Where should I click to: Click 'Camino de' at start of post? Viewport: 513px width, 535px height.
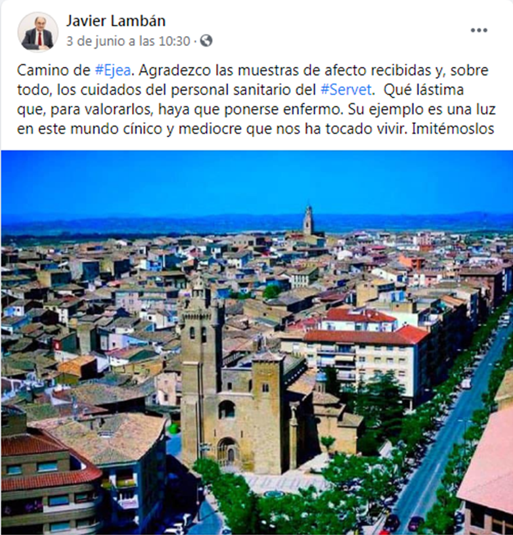54,71
